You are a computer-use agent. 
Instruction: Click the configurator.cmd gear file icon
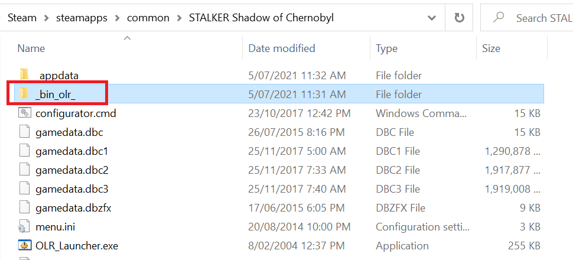[25, 113]
